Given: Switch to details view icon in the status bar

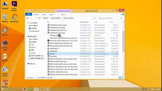Looking at the screenshot, I should (120, 78).
